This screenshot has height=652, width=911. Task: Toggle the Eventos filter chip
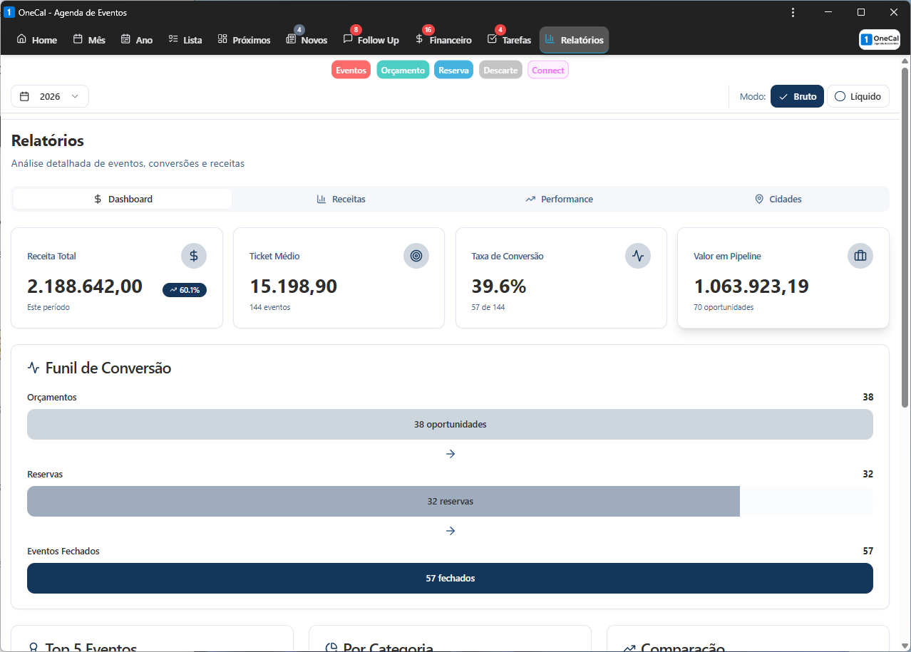coord(351,70)
